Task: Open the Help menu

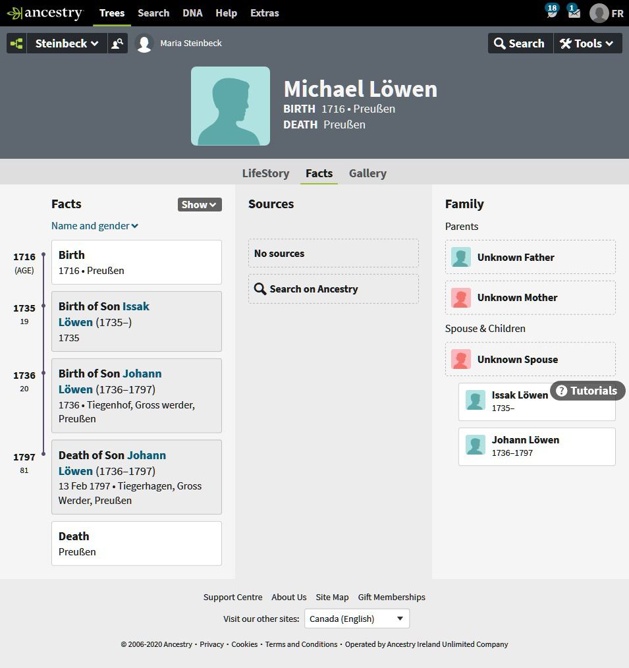Action: (x=226, y=13)
